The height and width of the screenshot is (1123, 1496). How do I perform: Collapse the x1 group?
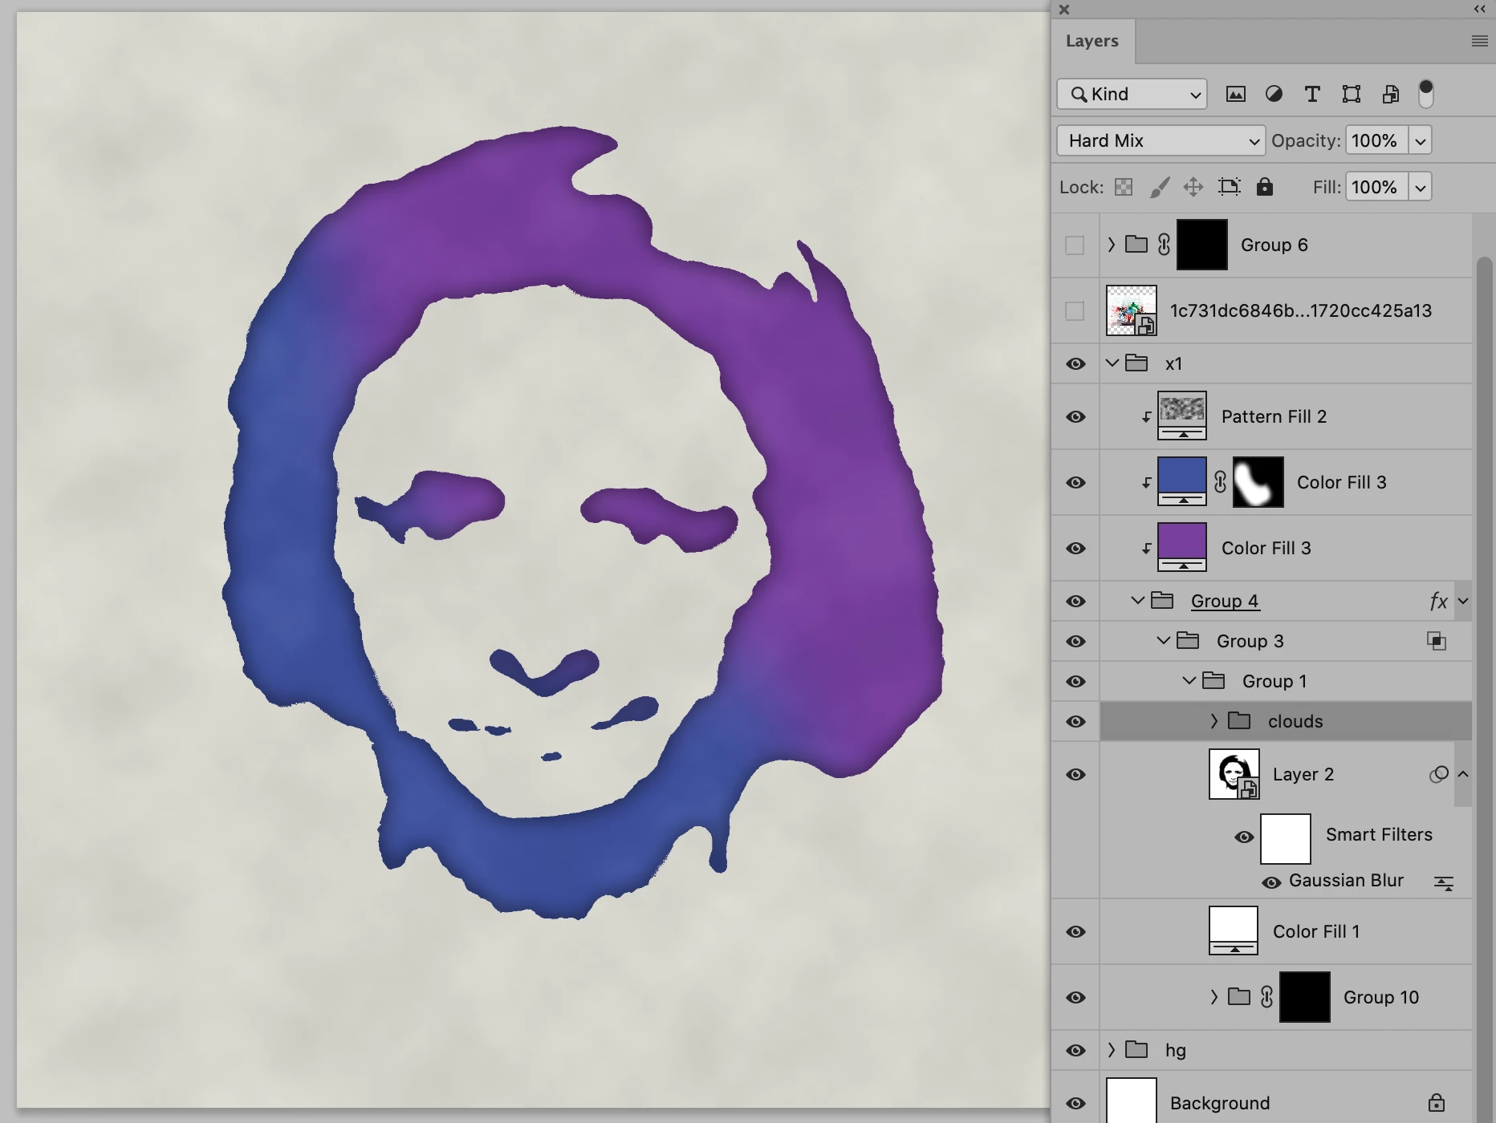(1112, 363)
